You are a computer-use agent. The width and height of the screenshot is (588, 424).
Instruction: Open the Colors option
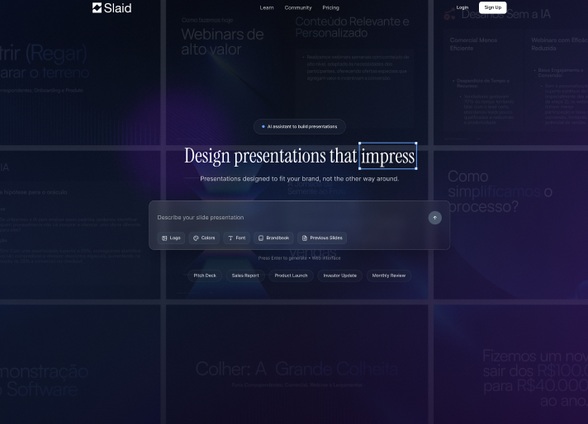204,238
